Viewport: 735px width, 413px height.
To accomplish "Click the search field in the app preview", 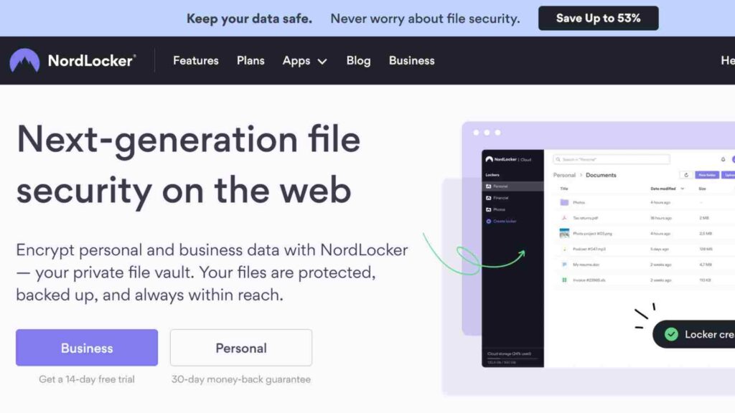I will (x=612, y=160).
